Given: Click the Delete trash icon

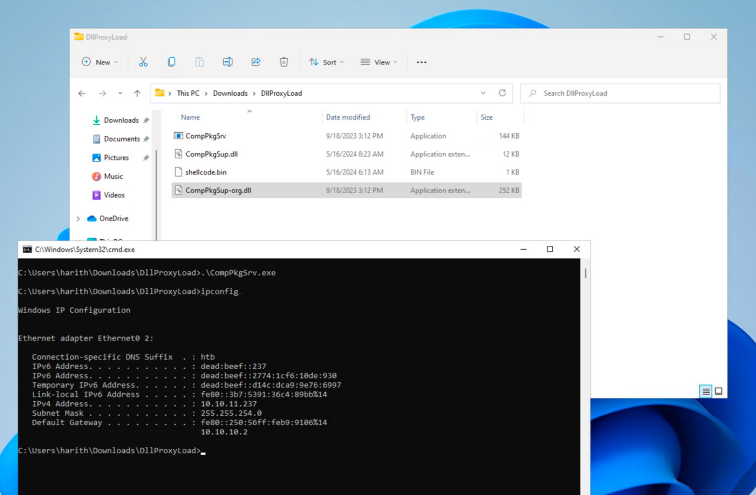Looking at the screenshot, I should pos(284,62).
